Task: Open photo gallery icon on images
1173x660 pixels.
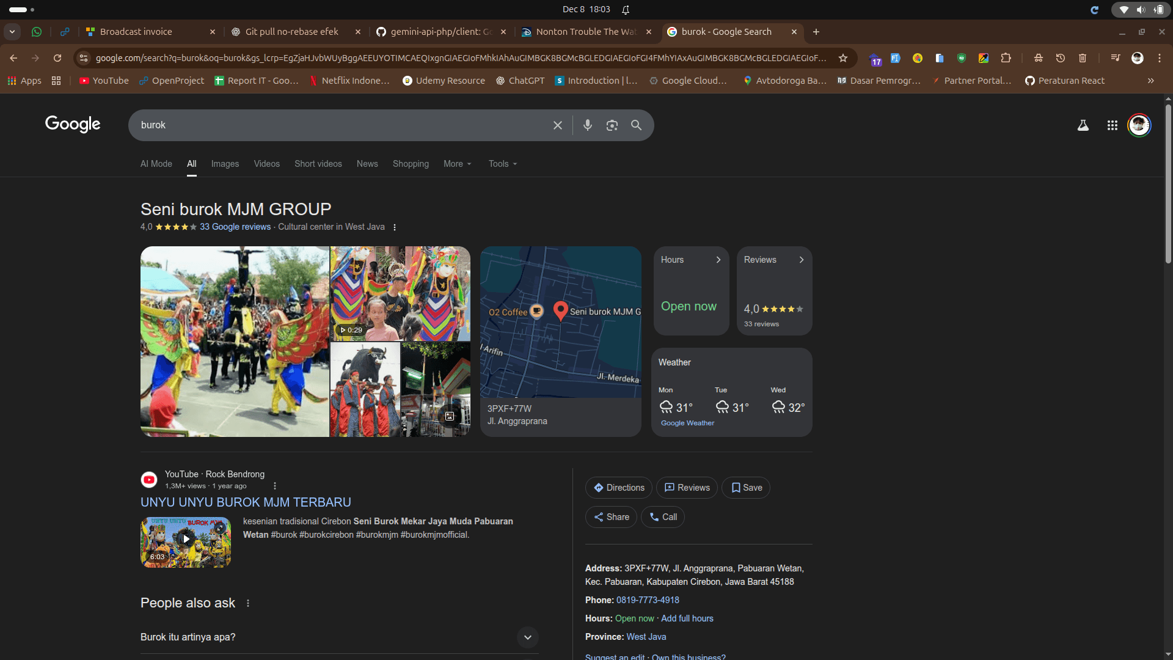Action: [x=450, y=416]
